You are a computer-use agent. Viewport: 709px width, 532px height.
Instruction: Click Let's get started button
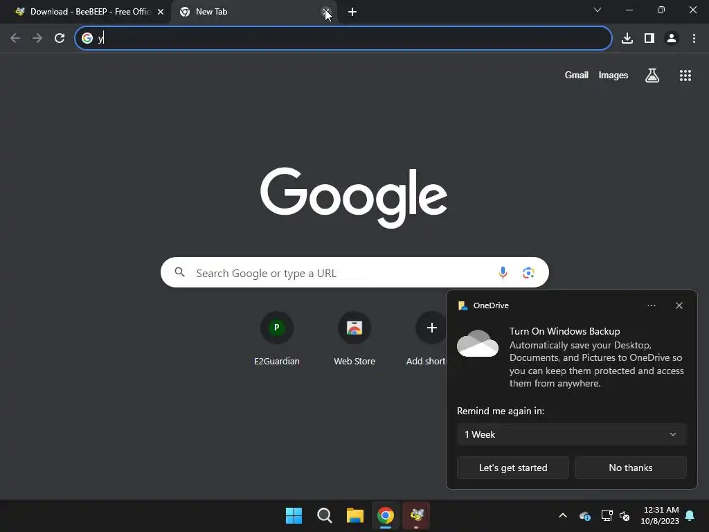tap(513, 468)
